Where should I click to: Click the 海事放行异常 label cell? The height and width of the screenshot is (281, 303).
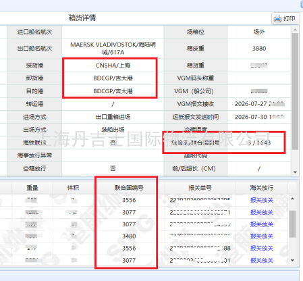[34, 155]
